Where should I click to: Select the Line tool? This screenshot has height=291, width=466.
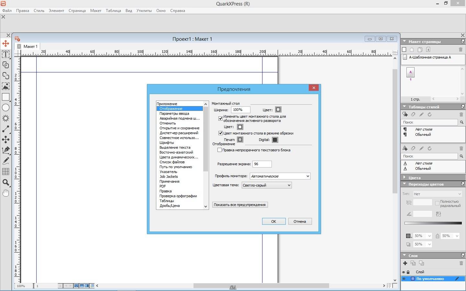click(x=6, y=129)
